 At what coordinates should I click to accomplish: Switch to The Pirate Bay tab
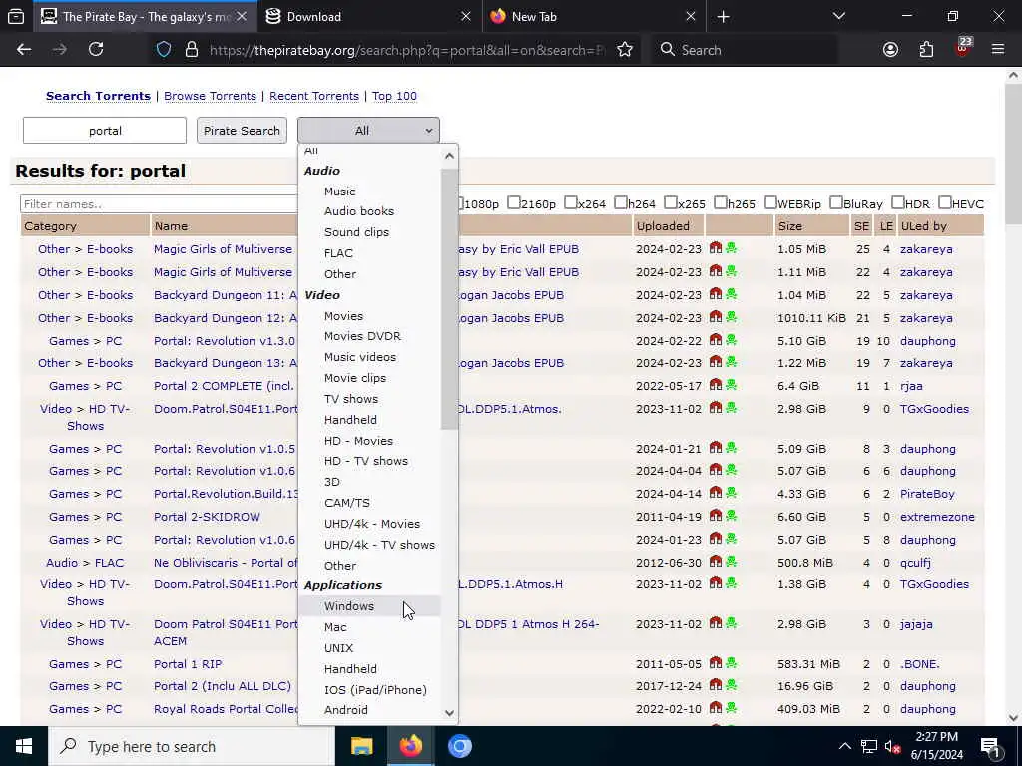[144, 17]
